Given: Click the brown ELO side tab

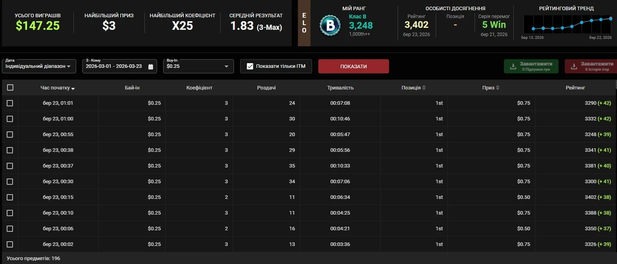Looking at the screenshot, I should [304, 23].
